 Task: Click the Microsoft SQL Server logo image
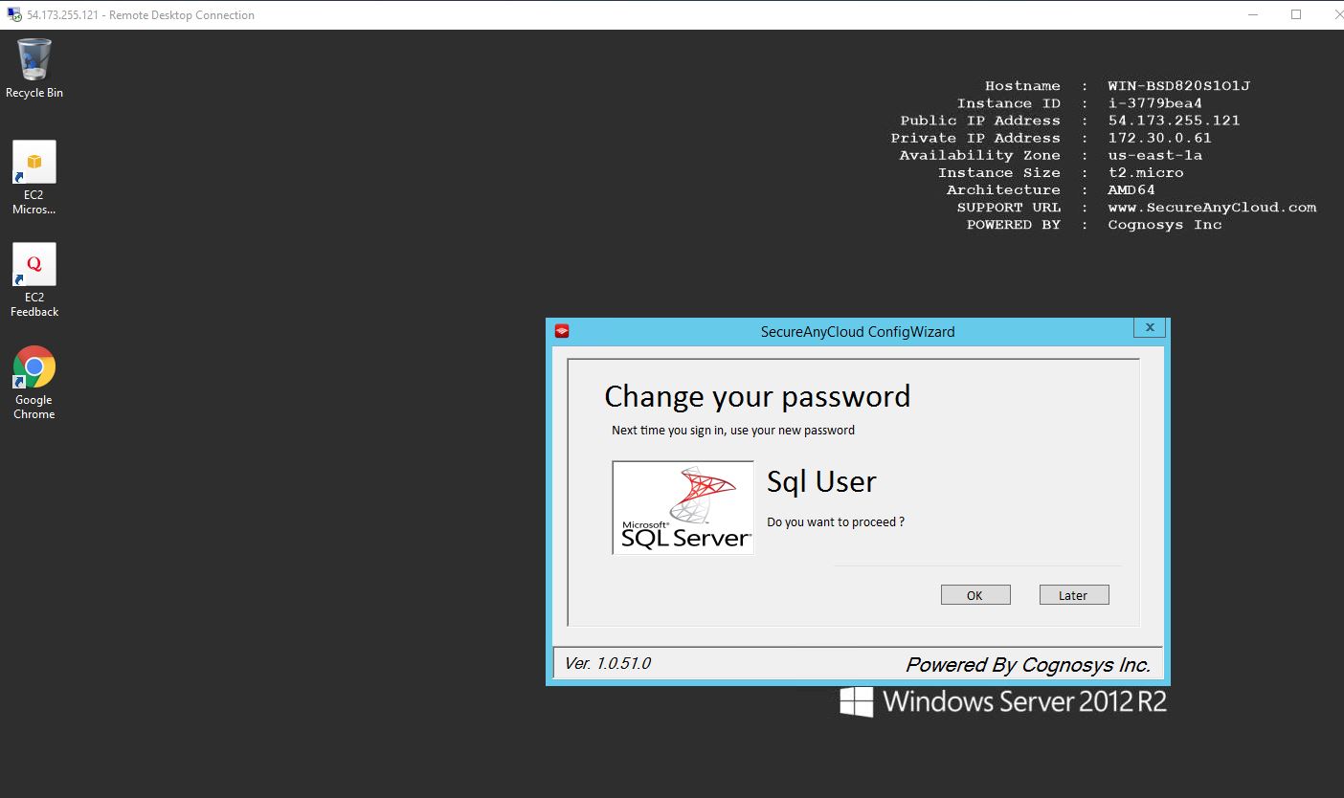pos(683,508)
